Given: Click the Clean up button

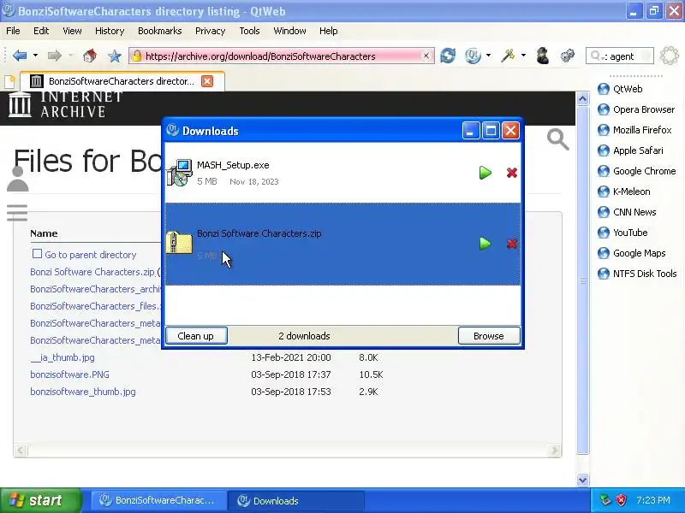Looking at the screenshot, I should coord(196,336).
